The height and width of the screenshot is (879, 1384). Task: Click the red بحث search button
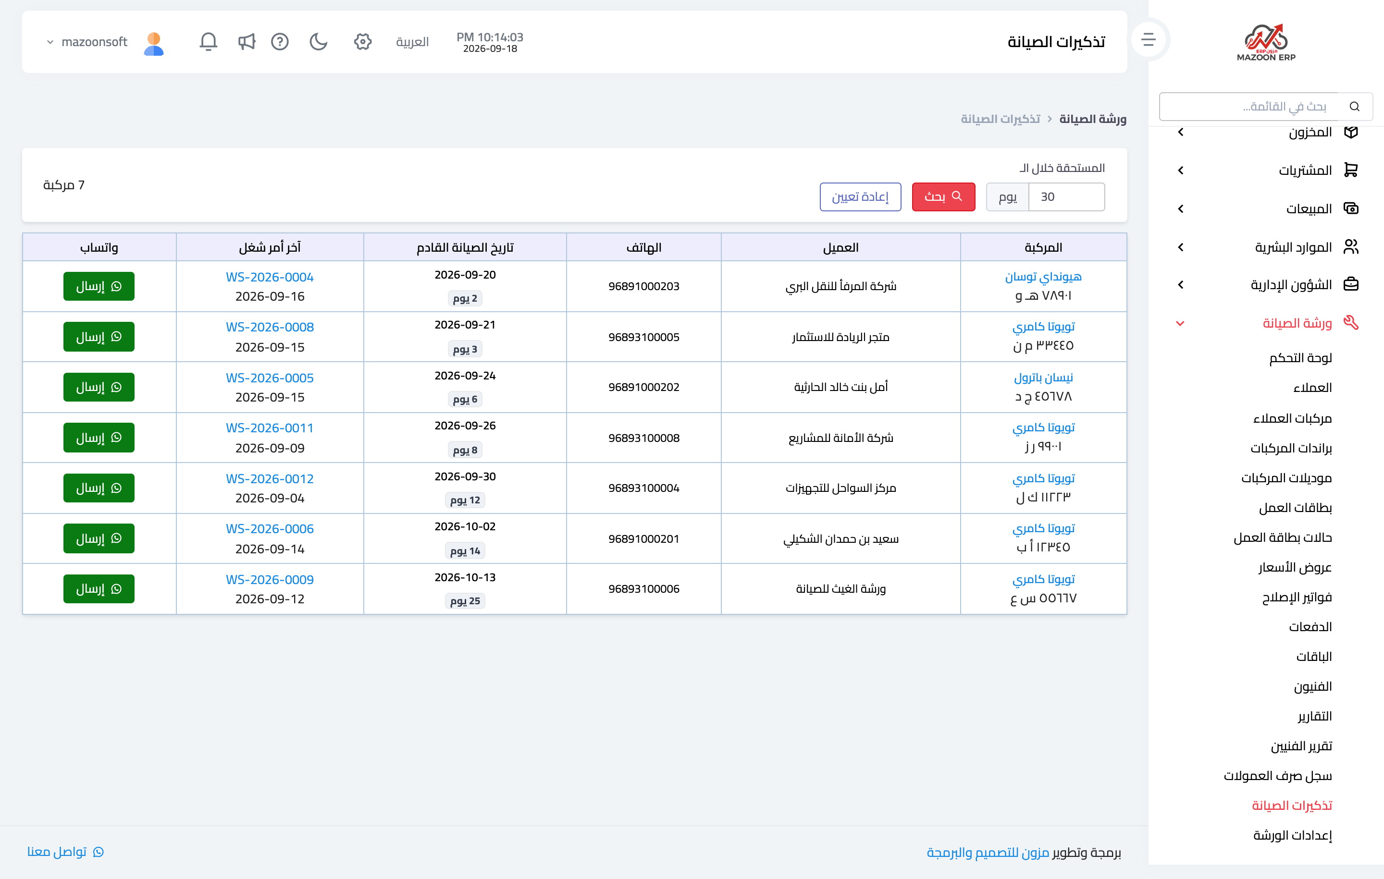[x=943, y=196]
